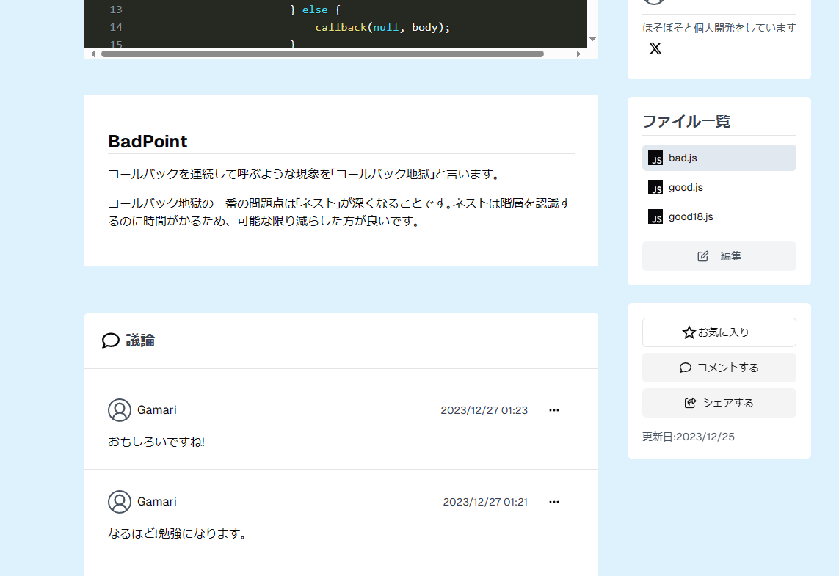This screenshot has width=839, height=576.
Task: Click the code horizontal scrollbar thumb
Action: pos(322,54)
